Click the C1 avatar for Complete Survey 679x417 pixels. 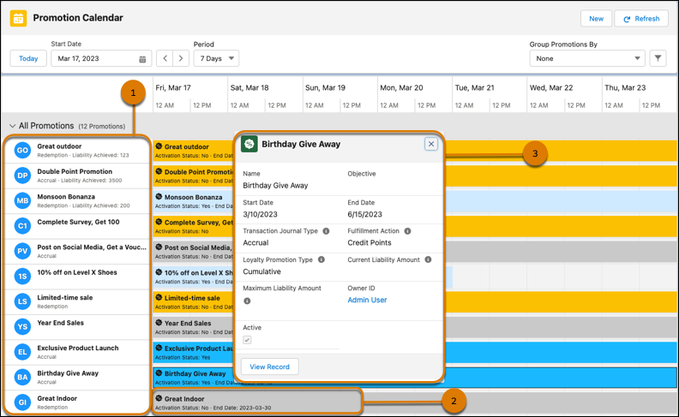(x=22, y=226)
